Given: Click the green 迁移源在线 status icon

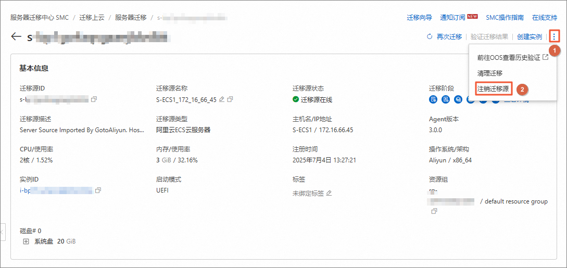Looking at the screenshot, I should tap(295, 99).
